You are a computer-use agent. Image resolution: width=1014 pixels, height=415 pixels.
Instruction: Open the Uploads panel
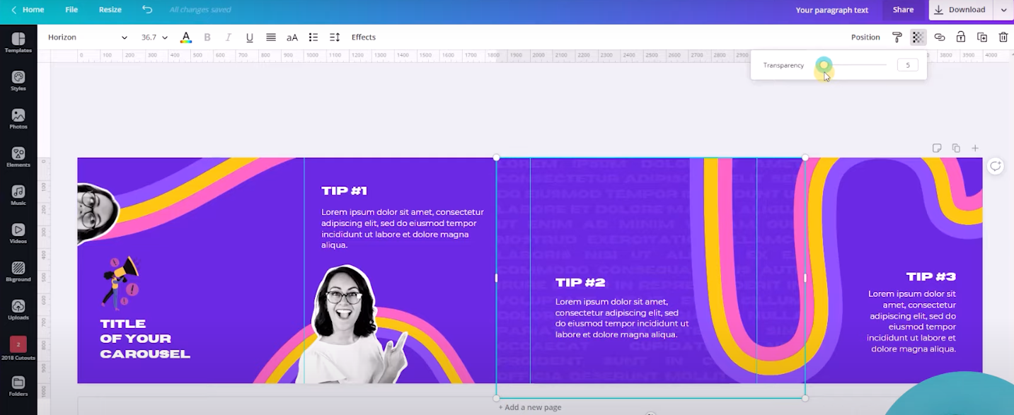[x=18, y=310]
